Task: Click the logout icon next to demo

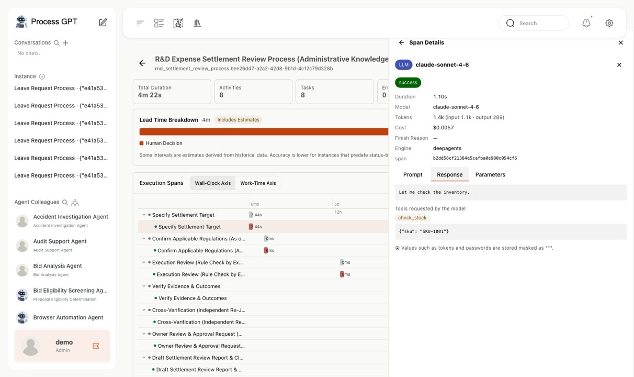Action: coord(96,346)
